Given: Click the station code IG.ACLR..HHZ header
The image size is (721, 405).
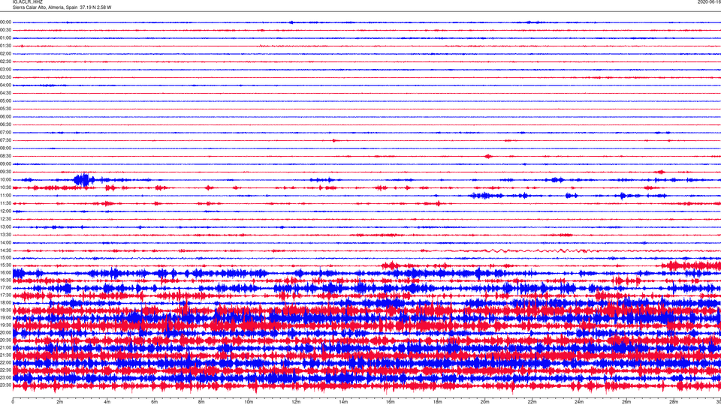Looking at the screenshot, I should pyautogui.click(x=28, y=2).
